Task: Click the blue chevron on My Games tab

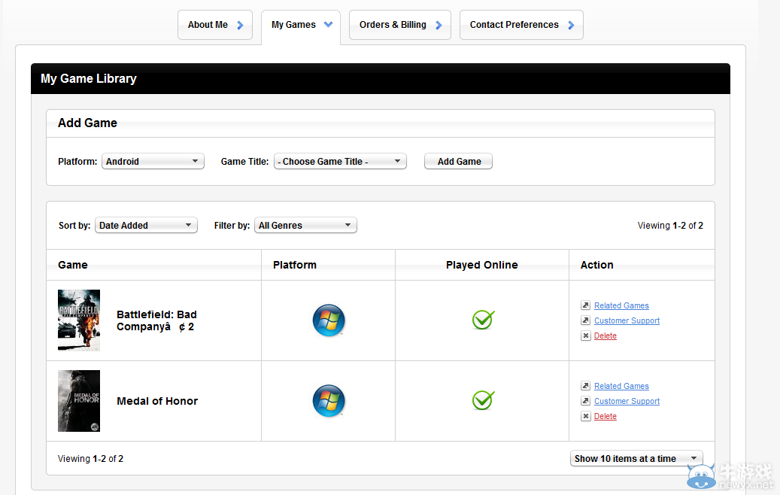Action: [328, 24]
